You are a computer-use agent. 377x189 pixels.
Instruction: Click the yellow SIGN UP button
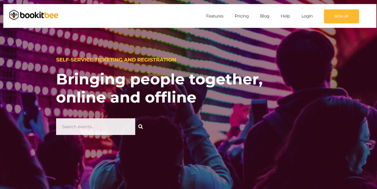click(x=341, y=16)
